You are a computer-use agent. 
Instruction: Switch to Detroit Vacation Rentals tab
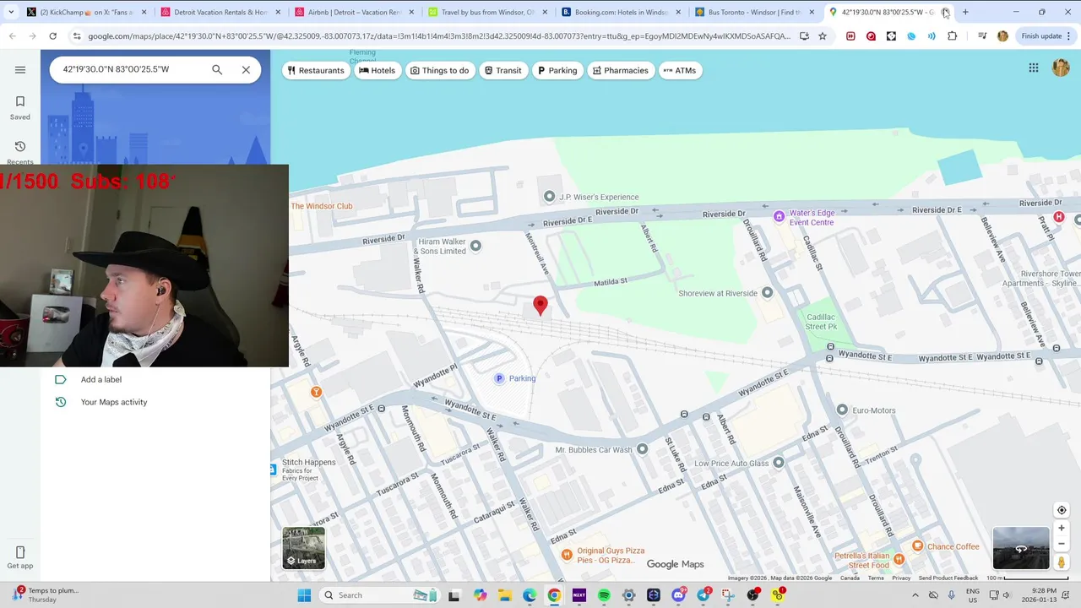[219, 12]
